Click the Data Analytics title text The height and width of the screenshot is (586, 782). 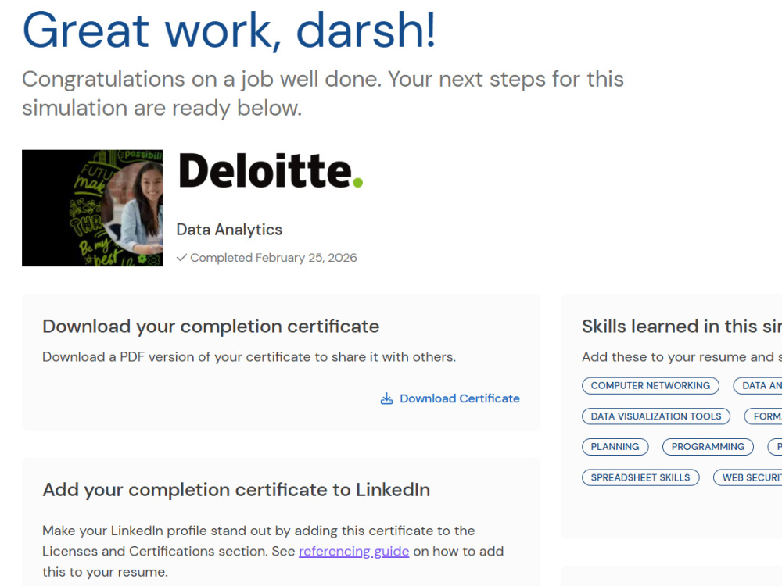tap(229, 230)
